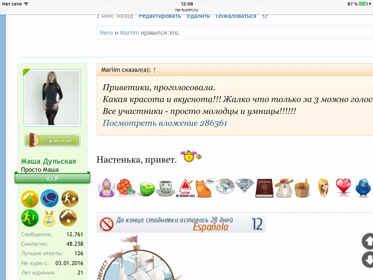Click the diamond award icon
The width and height of the screenshot is (373, 280).
click(225, 187)
